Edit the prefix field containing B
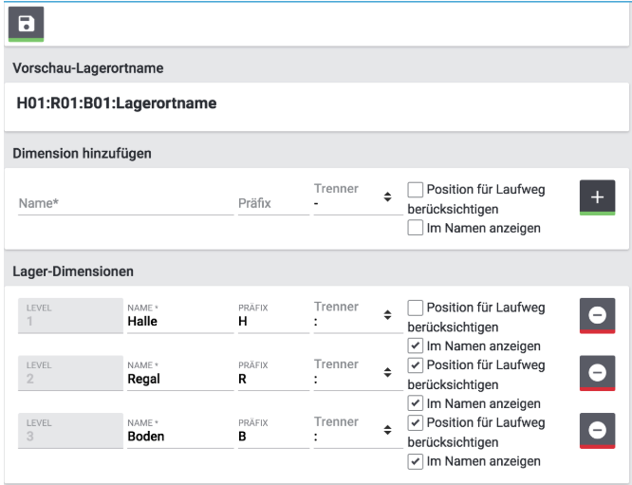This screenshot has height=485, width=632. coord(273,431)
